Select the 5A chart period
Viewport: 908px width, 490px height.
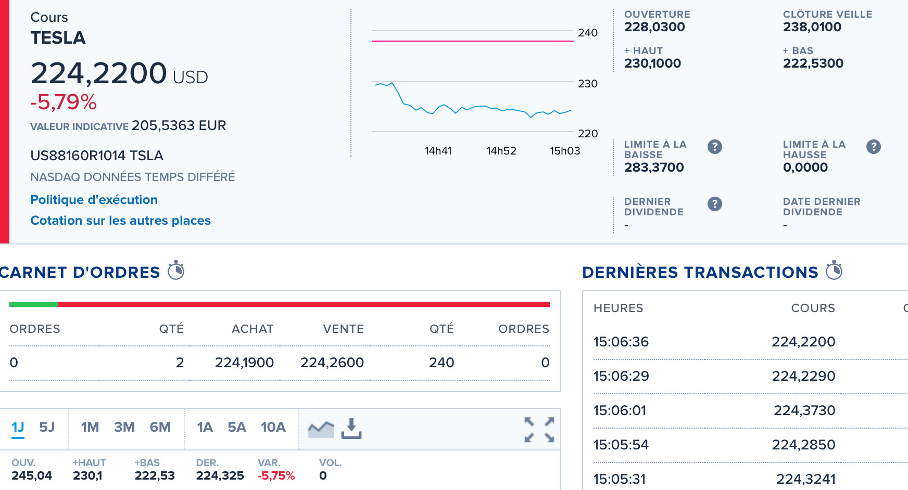coord(237,427)
